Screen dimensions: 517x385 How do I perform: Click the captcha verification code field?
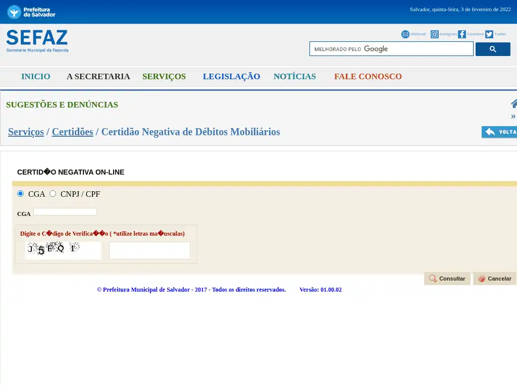click(x=149, y=250)
